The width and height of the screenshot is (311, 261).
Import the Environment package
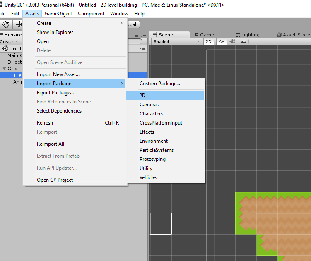[165, 141]
